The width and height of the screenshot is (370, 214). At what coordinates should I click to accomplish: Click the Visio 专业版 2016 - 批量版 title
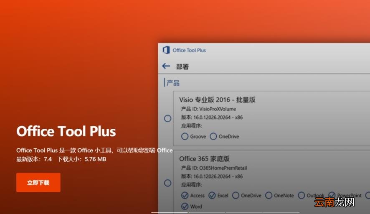coord(217,99)
